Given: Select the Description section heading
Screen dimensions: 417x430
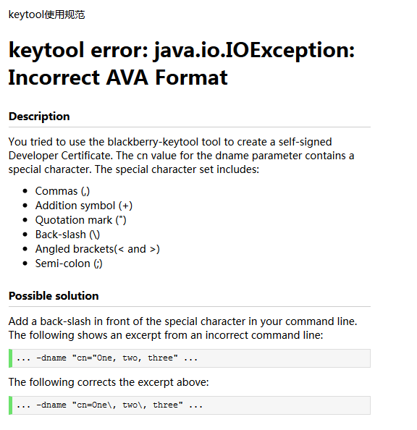Looking at the screenshot, I should (39, 117).
